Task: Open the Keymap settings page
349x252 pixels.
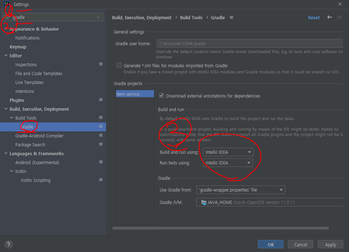Action: [x=18, y=47]
